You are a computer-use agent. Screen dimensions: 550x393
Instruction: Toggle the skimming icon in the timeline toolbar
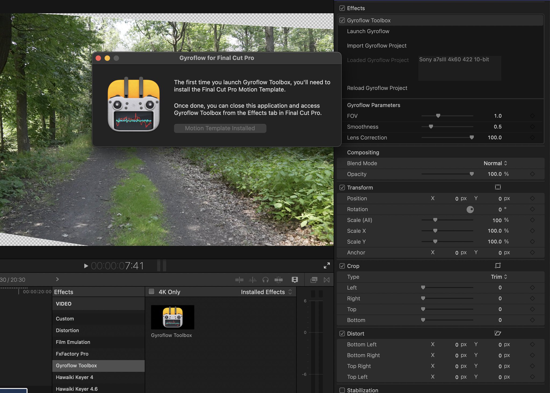(x=239, y=280)
